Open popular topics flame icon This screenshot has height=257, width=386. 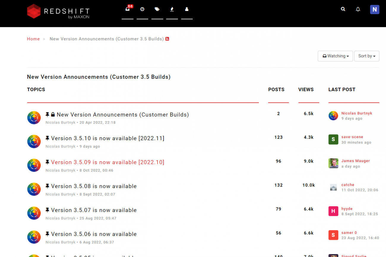coord(172,9)
